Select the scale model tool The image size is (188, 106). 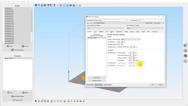pos(42,101)
